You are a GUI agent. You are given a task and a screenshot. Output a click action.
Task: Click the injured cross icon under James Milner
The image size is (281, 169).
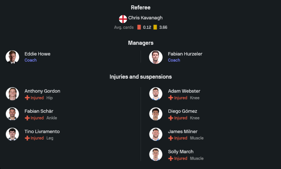(x=171, y=138)
